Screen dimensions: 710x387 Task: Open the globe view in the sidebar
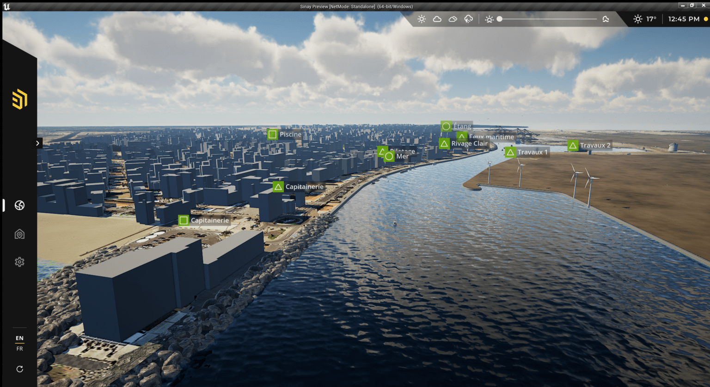click(x=19, y=205)
